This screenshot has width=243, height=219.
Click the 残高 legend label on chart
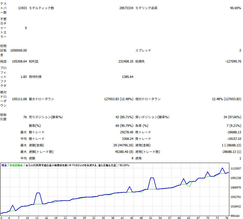click(x=4, y=165)
